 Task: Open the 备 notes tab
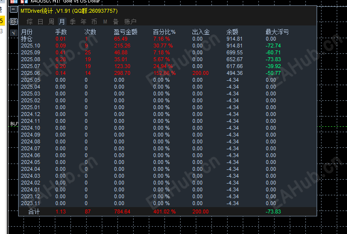coord(116,22)
